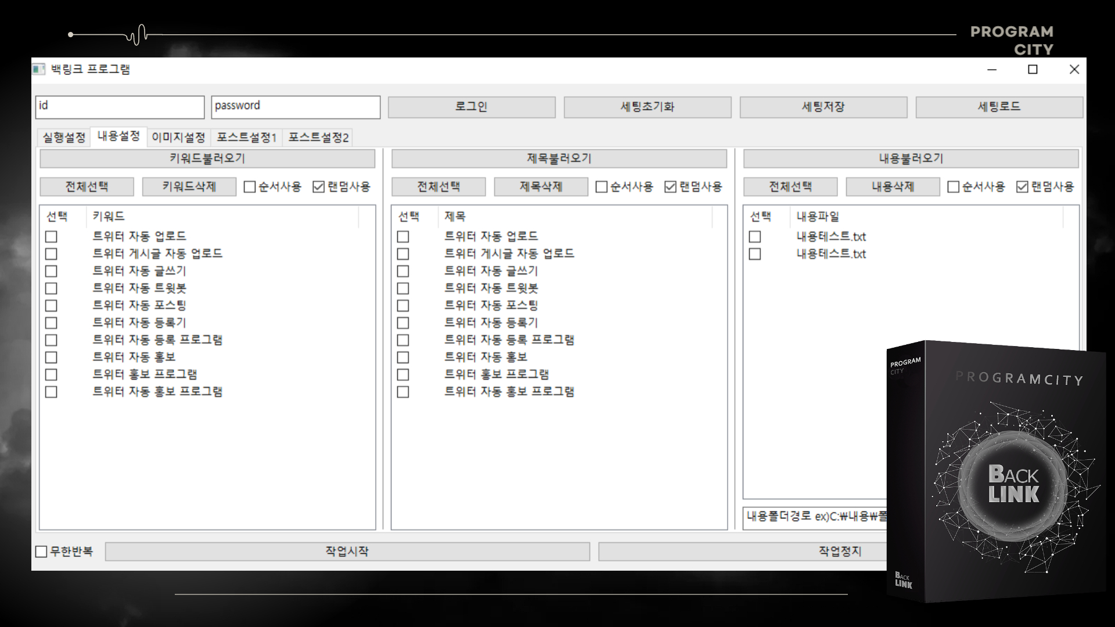Click the 백링크 프로그램 title bar icon

coord(38,70)
